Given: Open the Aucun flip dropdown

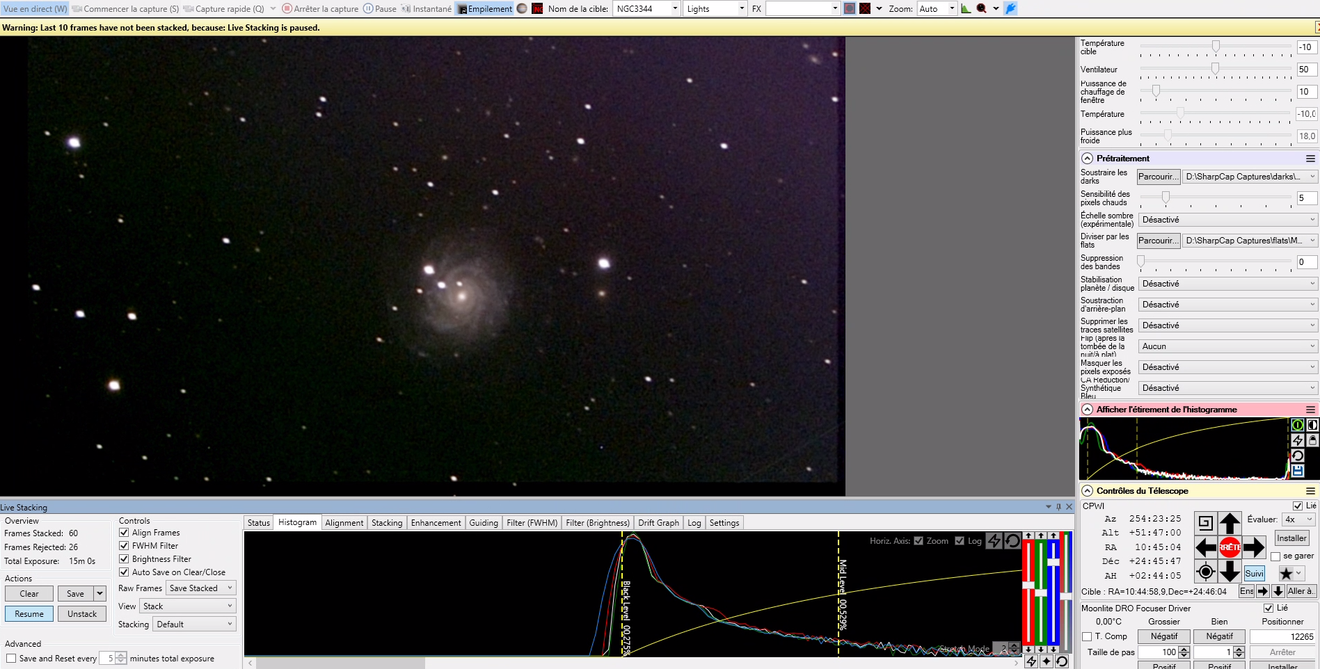Looking at the screenshot, I should click(1228, 346).
